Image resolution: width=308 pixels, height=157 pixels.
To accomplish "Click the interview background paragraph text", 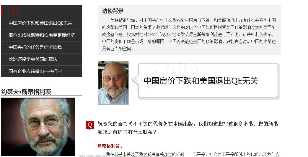I will [189, 34].
